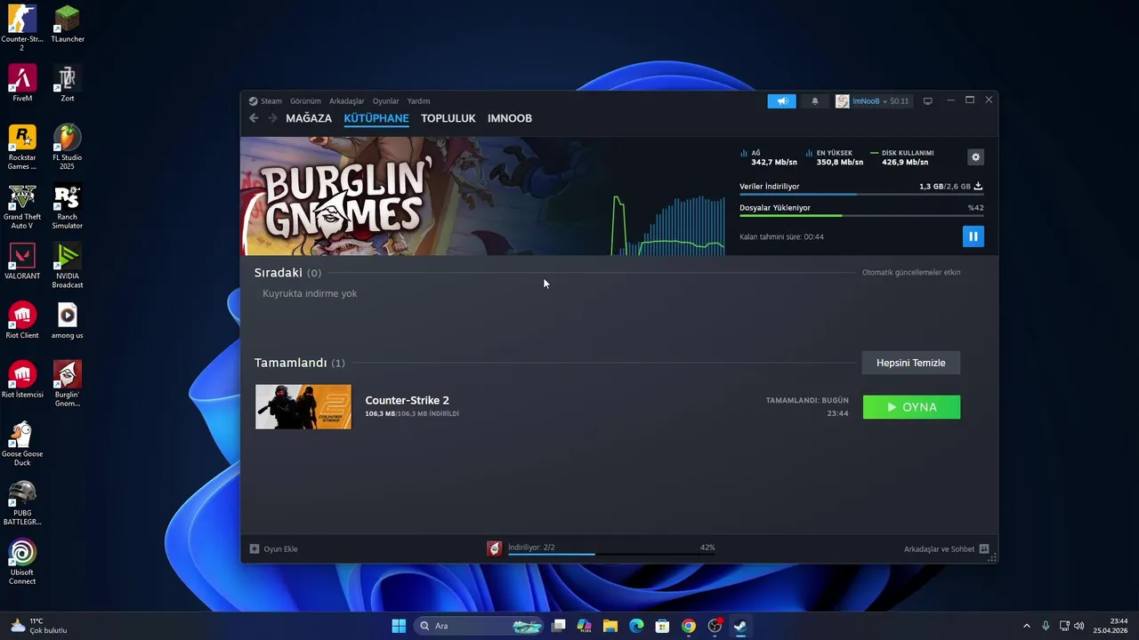Switch to the MAĞAZA tab

point(309,118)
